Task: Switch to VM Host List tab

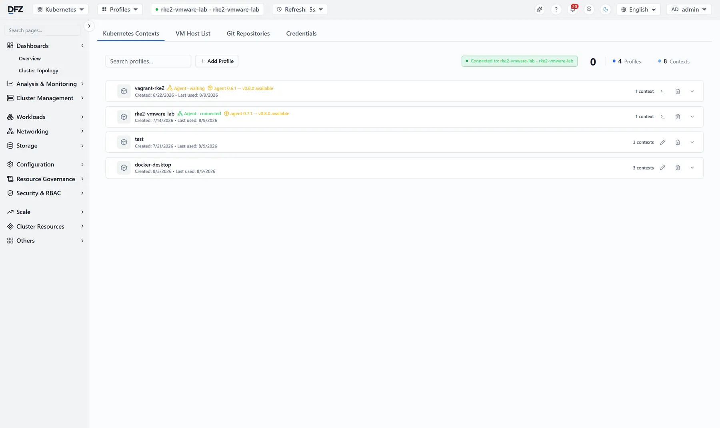Action: [x=193, y=34]
